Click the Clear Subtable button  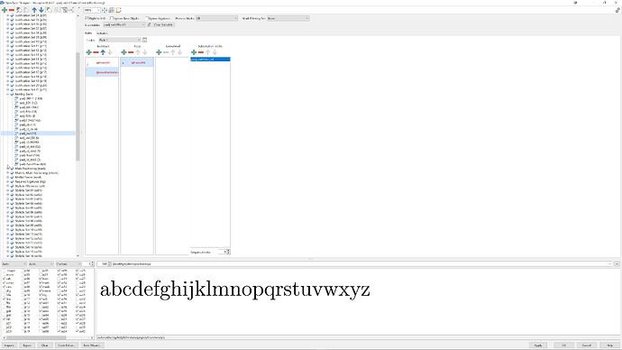coord(163,24)
